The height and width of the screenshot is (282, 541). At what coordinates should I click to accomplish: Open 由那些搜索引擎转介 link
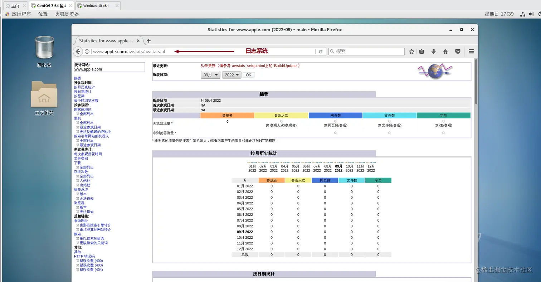tap(96, 225)
